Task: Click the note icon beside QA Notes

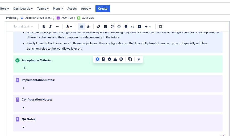Action: pos(18,119)
